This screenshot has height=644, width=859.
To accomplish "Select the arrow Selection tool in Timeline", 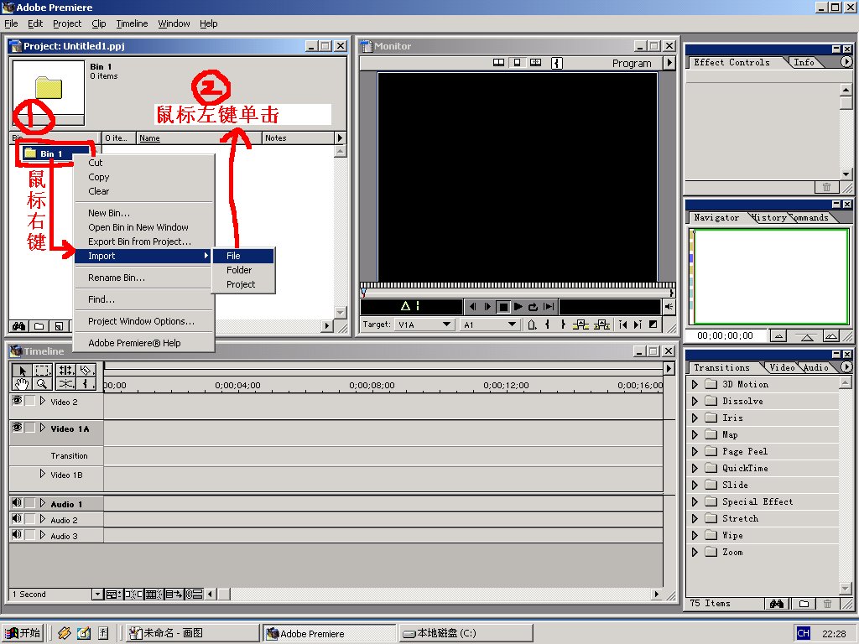I will 22,370.
